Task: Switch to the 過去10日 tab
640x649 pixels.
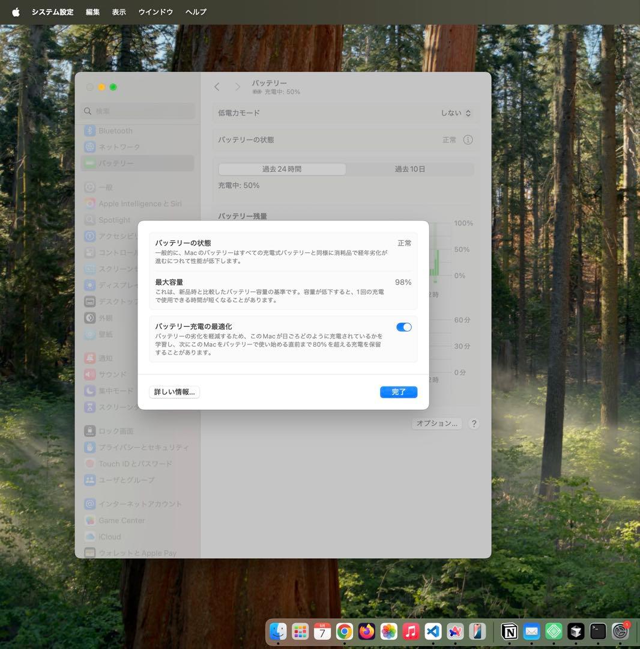Action: click(x=409, y=169)
